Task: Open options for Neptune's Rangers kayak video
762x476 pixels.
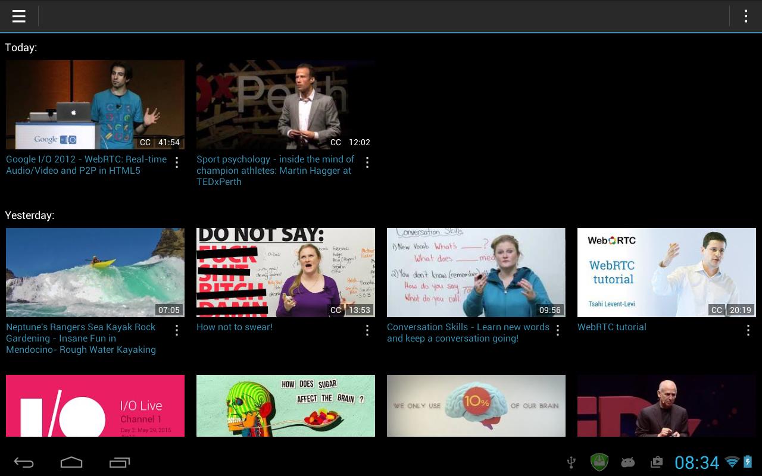Action: click(x=177, y=330)
